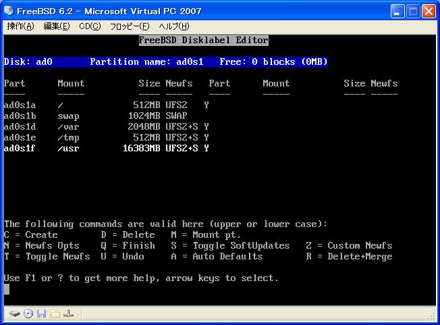Click the shared folder status icon

pyautogui.click(x=55, y=314)
